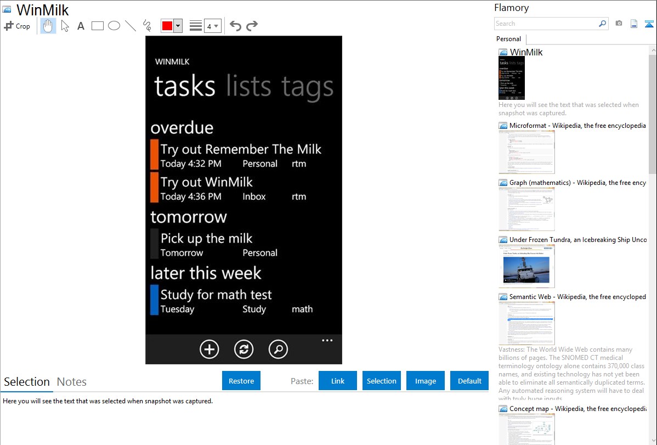Redo the last undone action

(252, 26)
